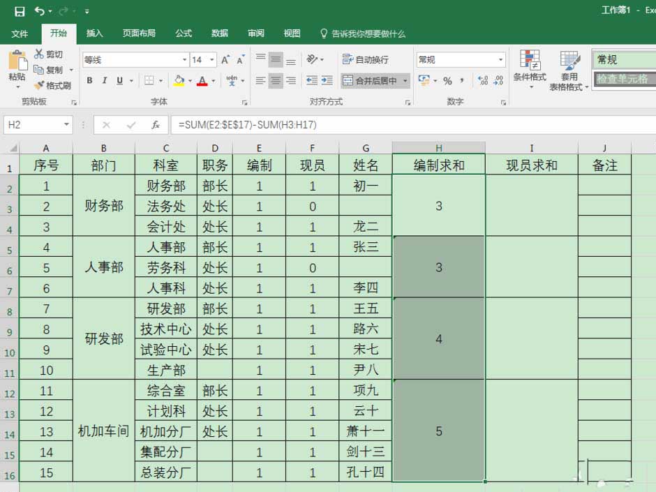Open the Name Box dropdown arrow
Viewport: 656px width, 492px height.
pos(67,125)
